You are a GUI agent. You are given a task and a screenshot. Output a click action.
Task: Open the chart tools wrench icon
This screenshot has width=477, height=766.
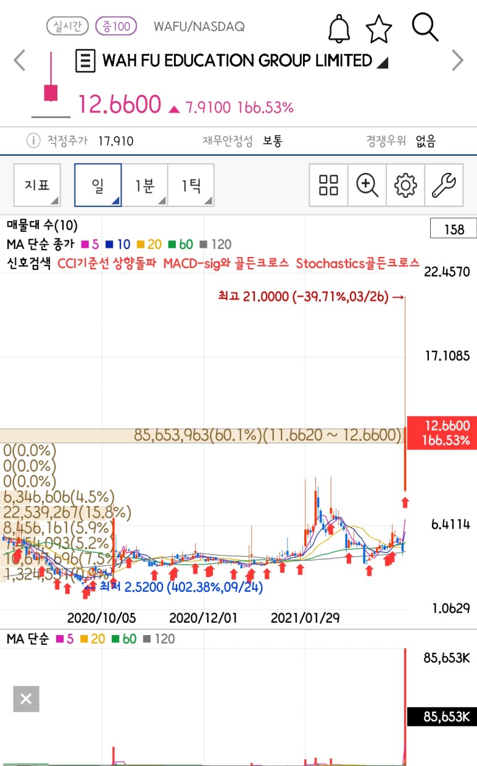[444, 185]
